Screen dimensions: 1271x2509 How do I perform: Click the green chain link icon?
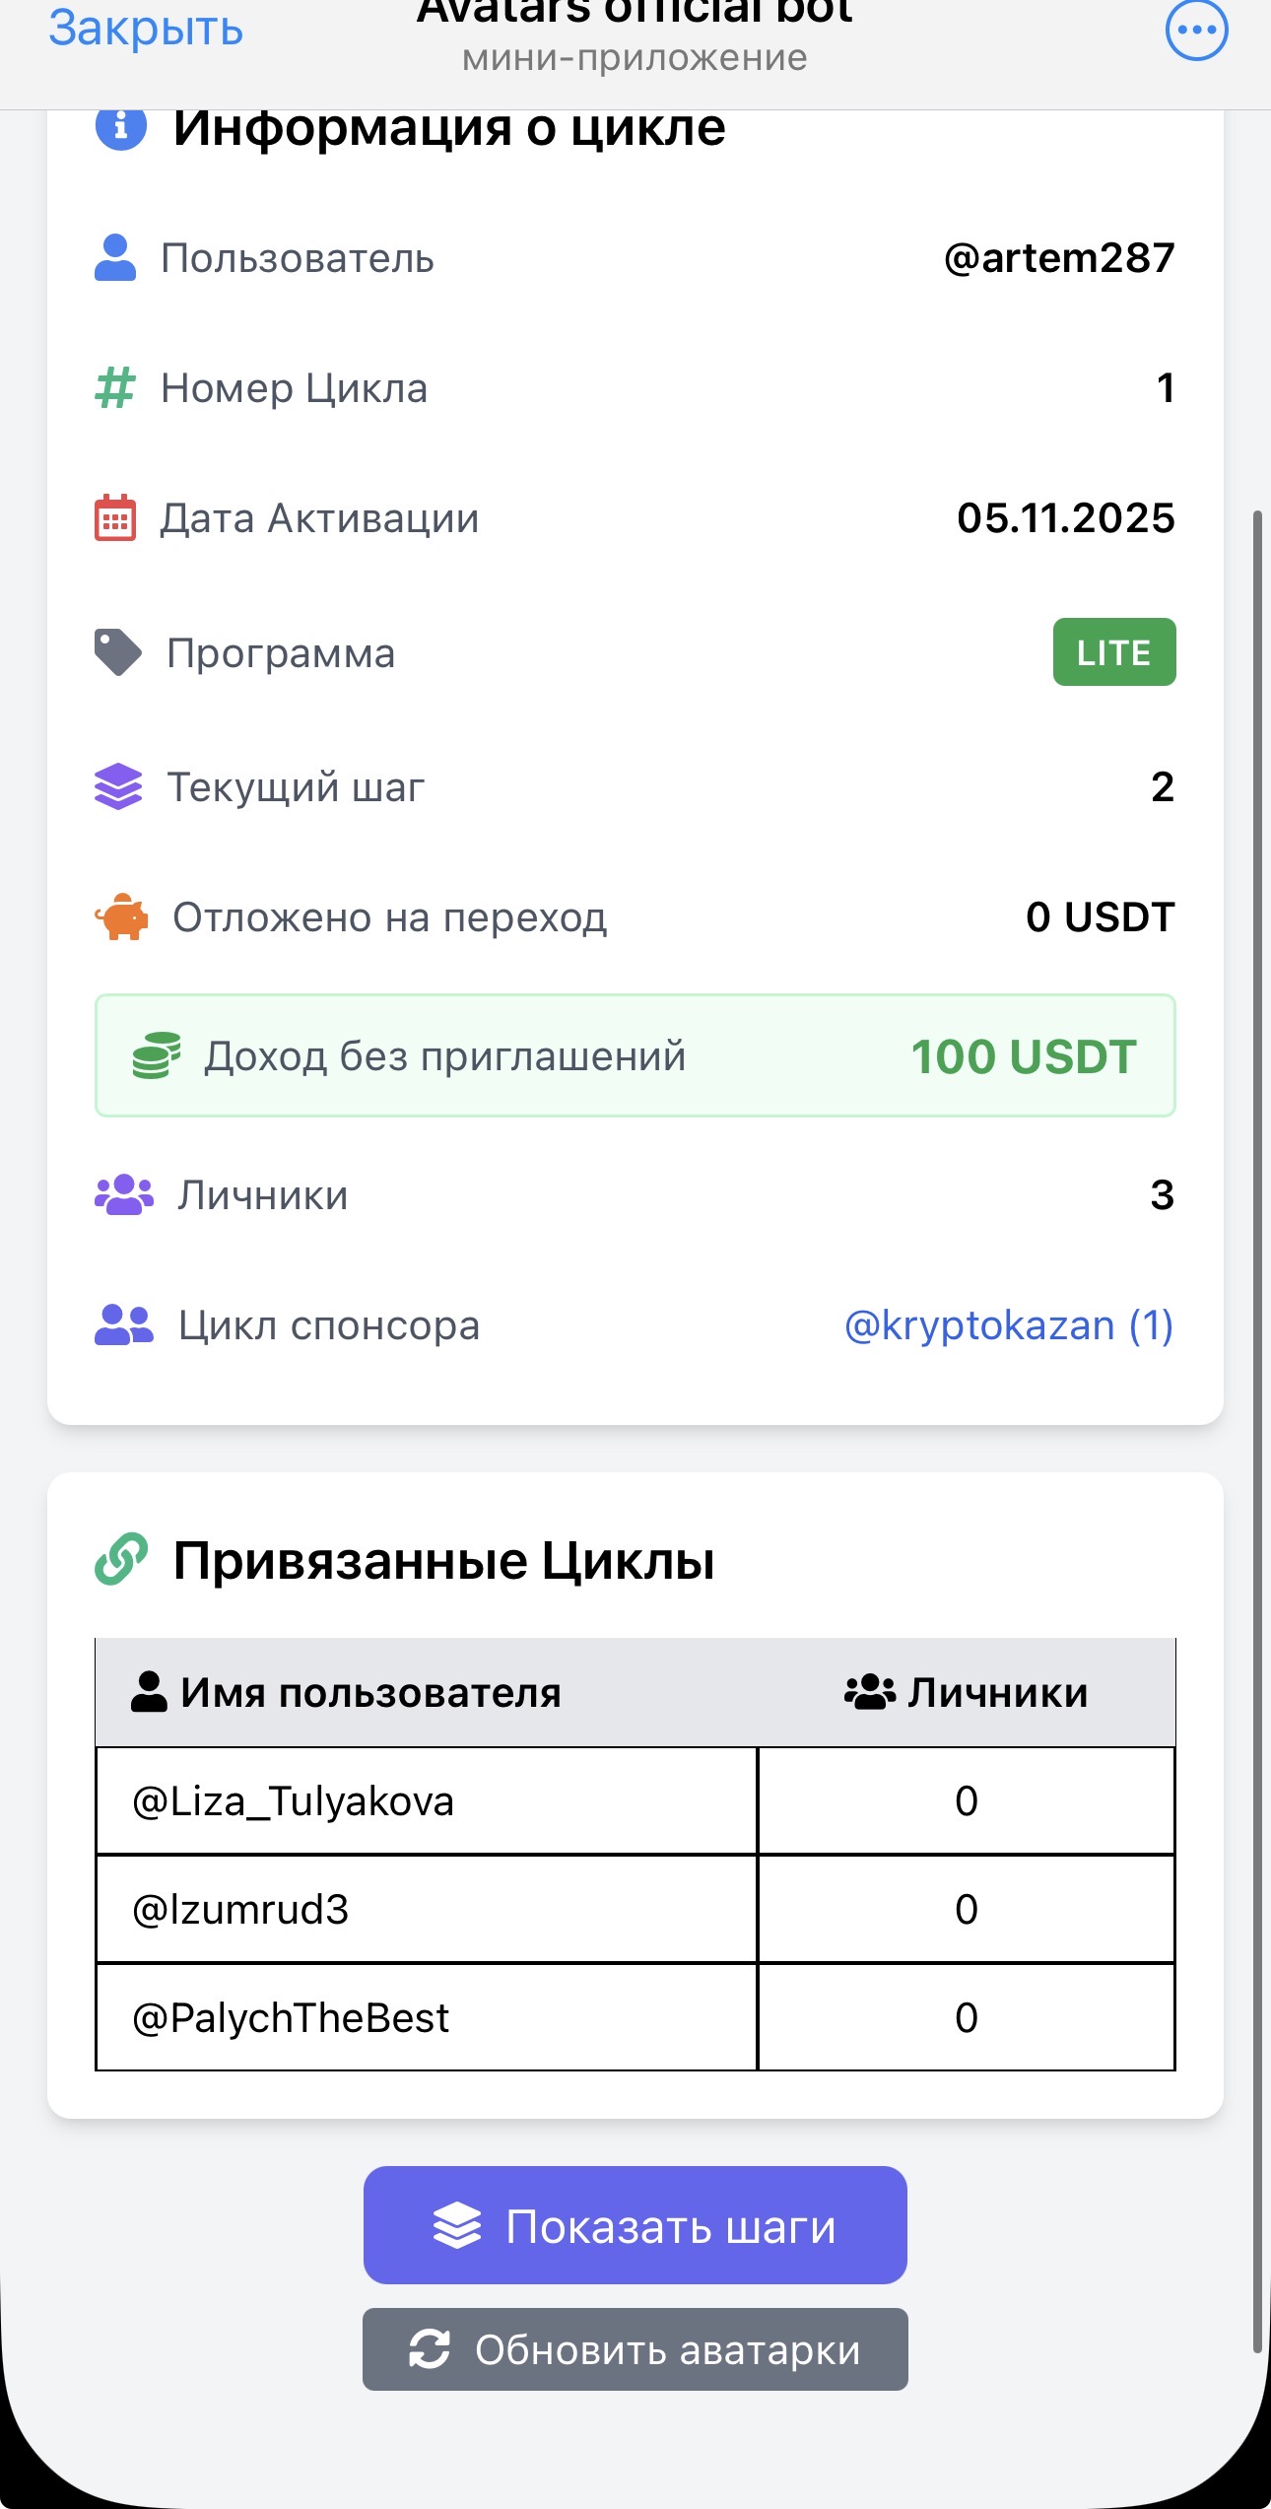point(121,1559)
